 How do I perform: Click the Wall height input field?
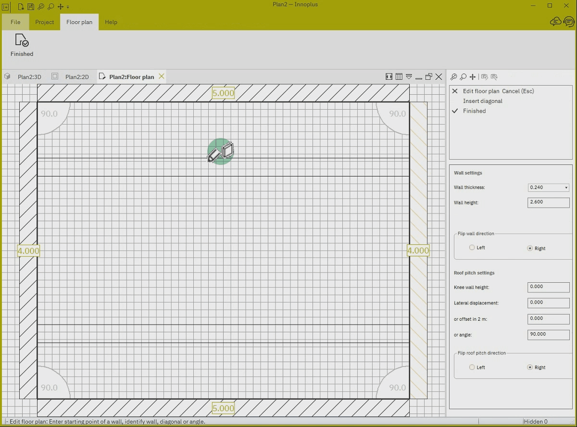(549, 202)
